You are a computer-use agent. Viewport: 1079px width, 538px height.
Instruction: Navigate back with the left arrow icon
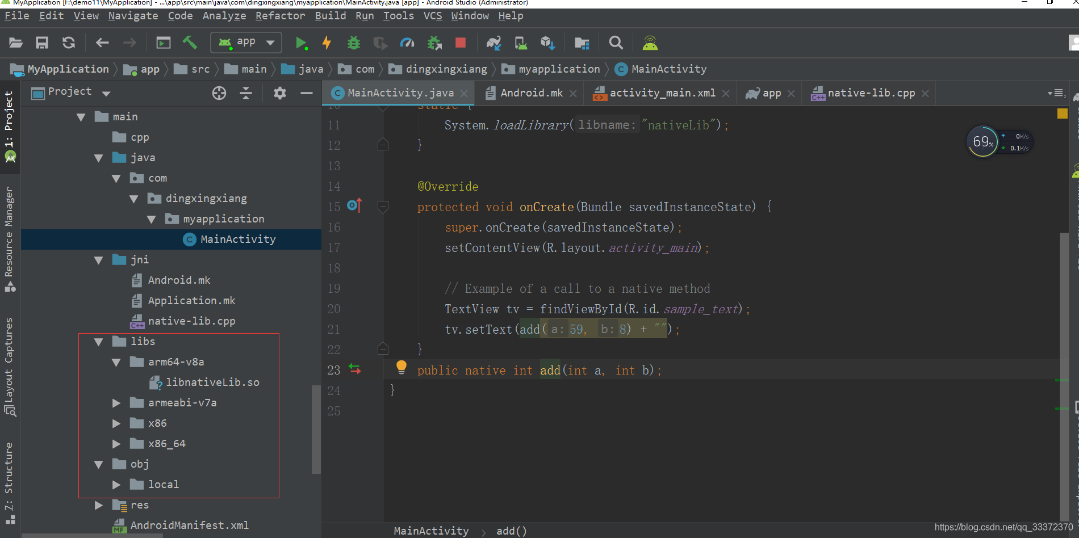(x=102, y=43)
